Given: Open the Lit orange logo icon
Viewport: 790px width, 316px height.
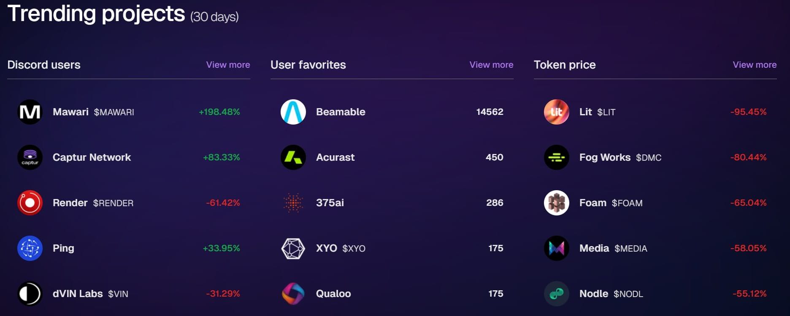Looking at the screenshot, I should [557, 112].
